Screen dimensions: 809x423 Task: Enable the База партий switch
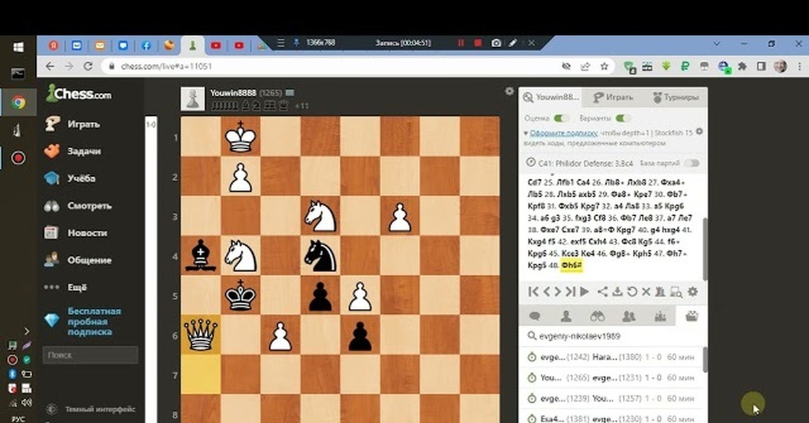692,163
